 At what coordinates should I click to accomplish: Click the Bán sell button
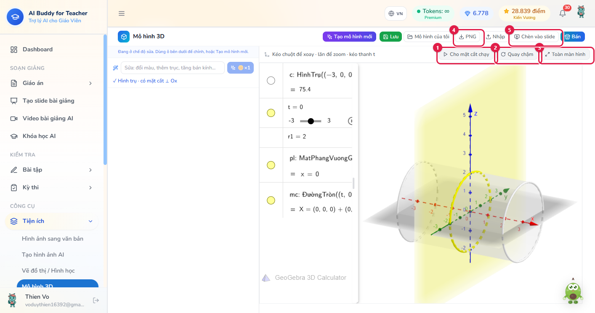click(x=573, y=37)
